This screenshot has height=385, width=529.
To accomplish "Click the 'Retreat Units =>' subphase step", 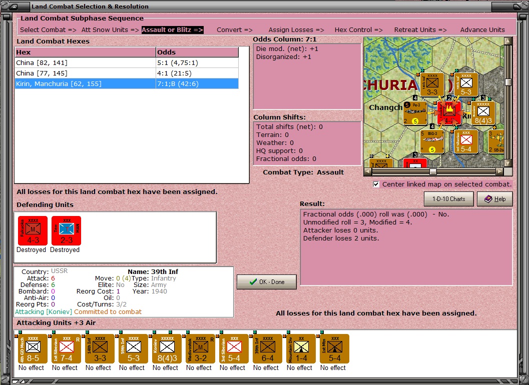I will [x=420, y=29].
